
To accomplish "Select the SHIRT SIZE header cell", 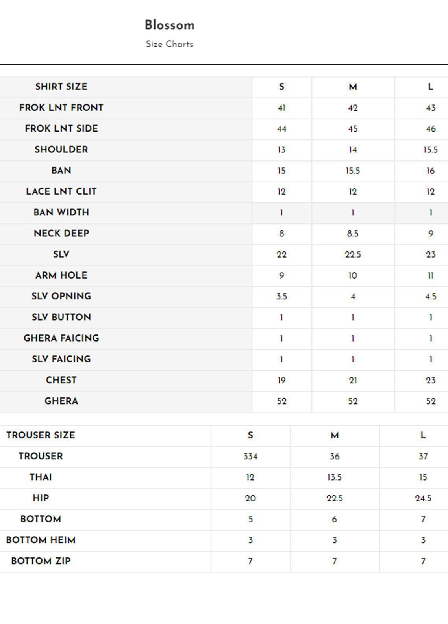I will pos(61,87).
